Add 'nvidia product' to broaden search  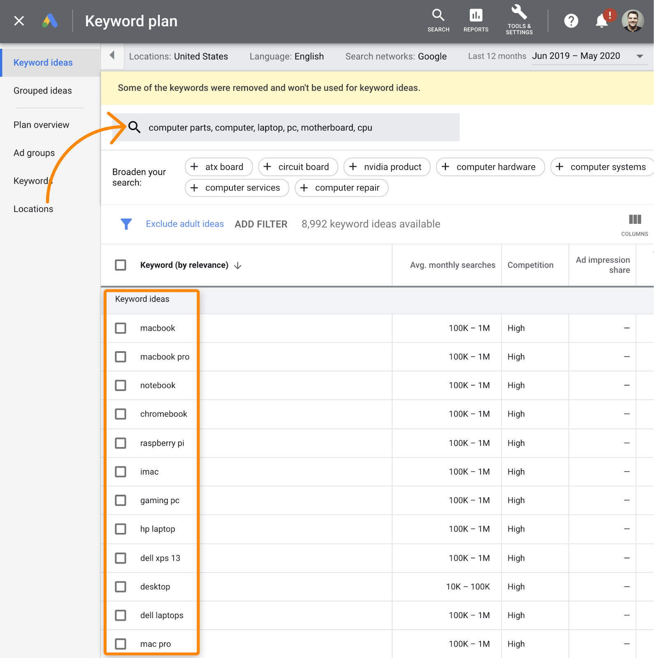tap(387, 167)
